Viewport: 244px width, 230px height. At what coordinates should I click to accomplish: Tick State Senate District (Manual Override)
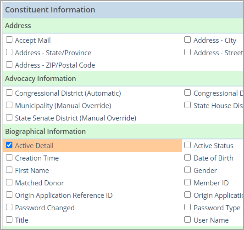tap(9, 117)
